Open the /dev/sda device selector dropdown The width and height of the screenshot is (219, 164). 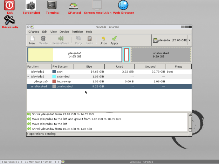(172, 40)
